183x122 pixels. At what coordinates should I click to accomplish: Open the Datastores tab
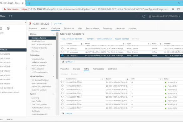[x=108, y=28]
